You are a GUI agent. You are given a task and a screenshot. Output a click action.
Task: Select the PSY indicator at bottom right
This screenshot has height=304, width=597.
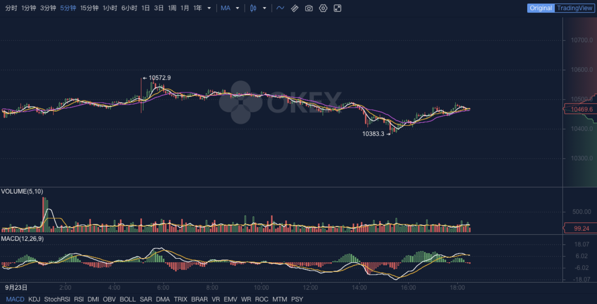point(297,299)
